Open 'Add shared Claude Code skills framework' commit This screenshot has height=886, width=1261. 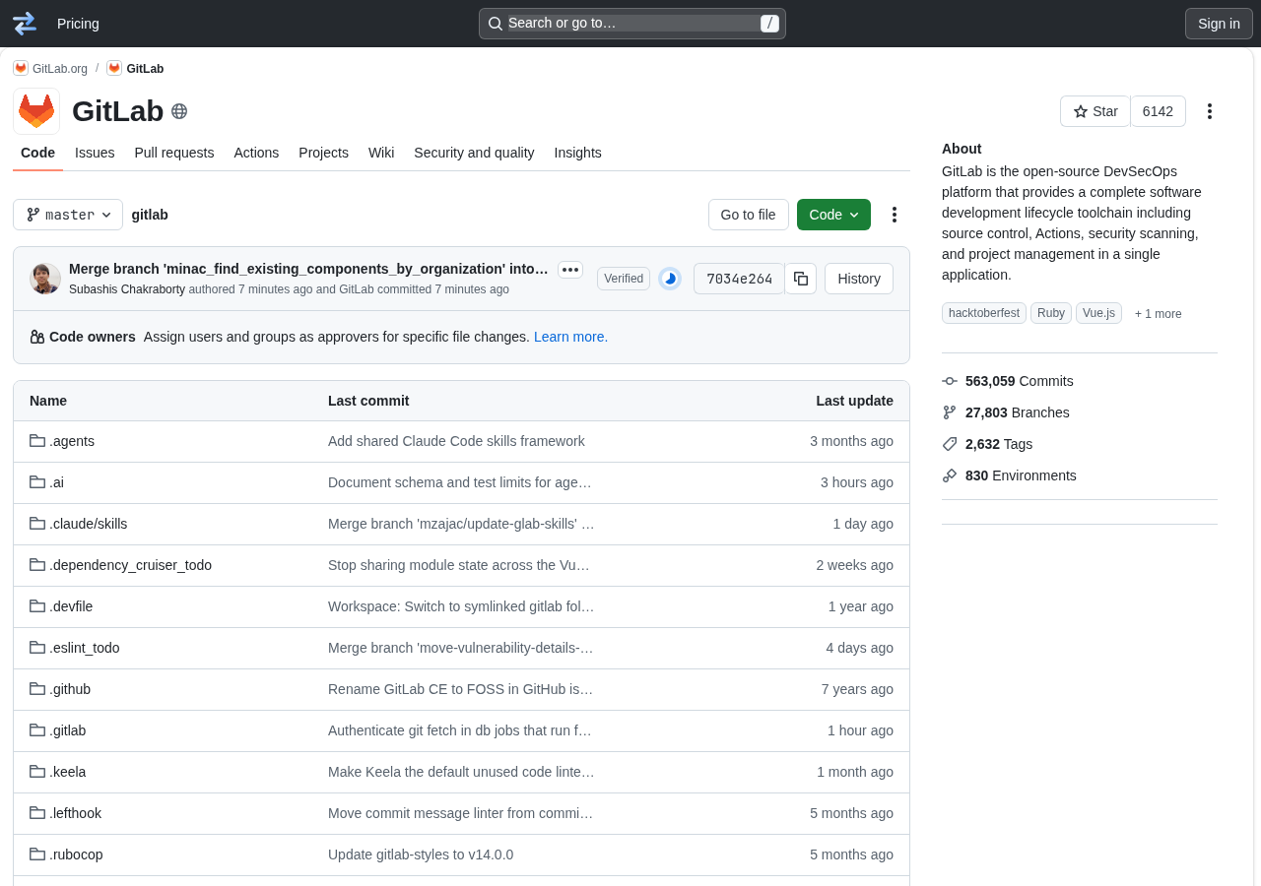[456, 441]
